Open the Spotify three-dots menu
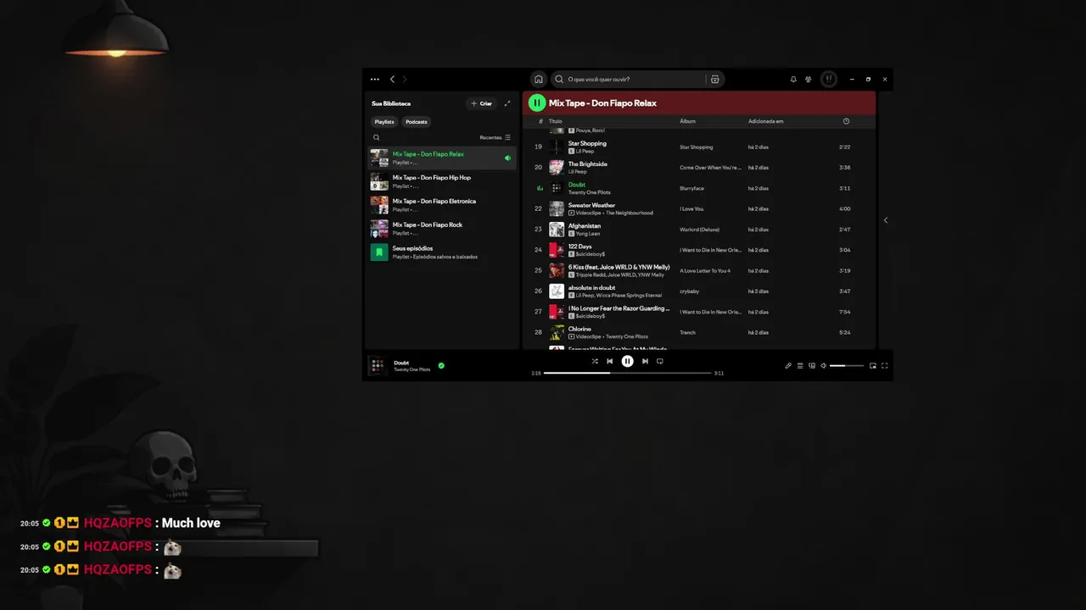 coord(375,79)
